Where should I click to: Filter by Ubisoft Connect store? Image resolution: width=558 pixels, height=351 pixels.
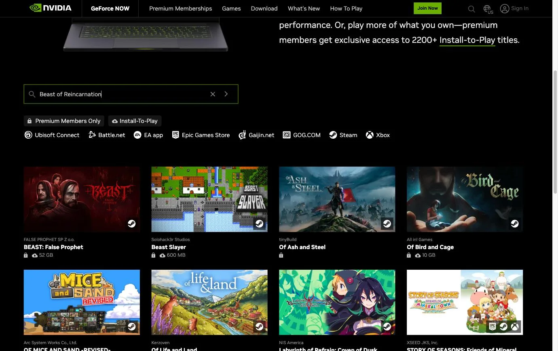click(x=52, y=135)
